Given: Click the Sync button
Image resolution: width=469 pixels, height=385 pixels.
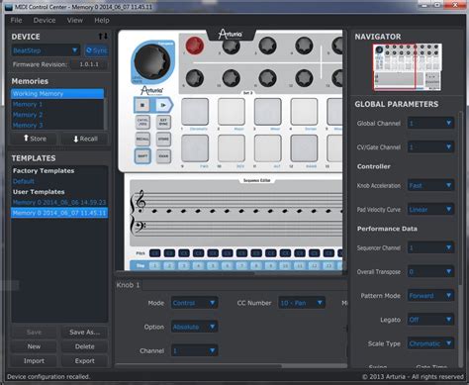Looking at the screenshot, I should (96, 50).
